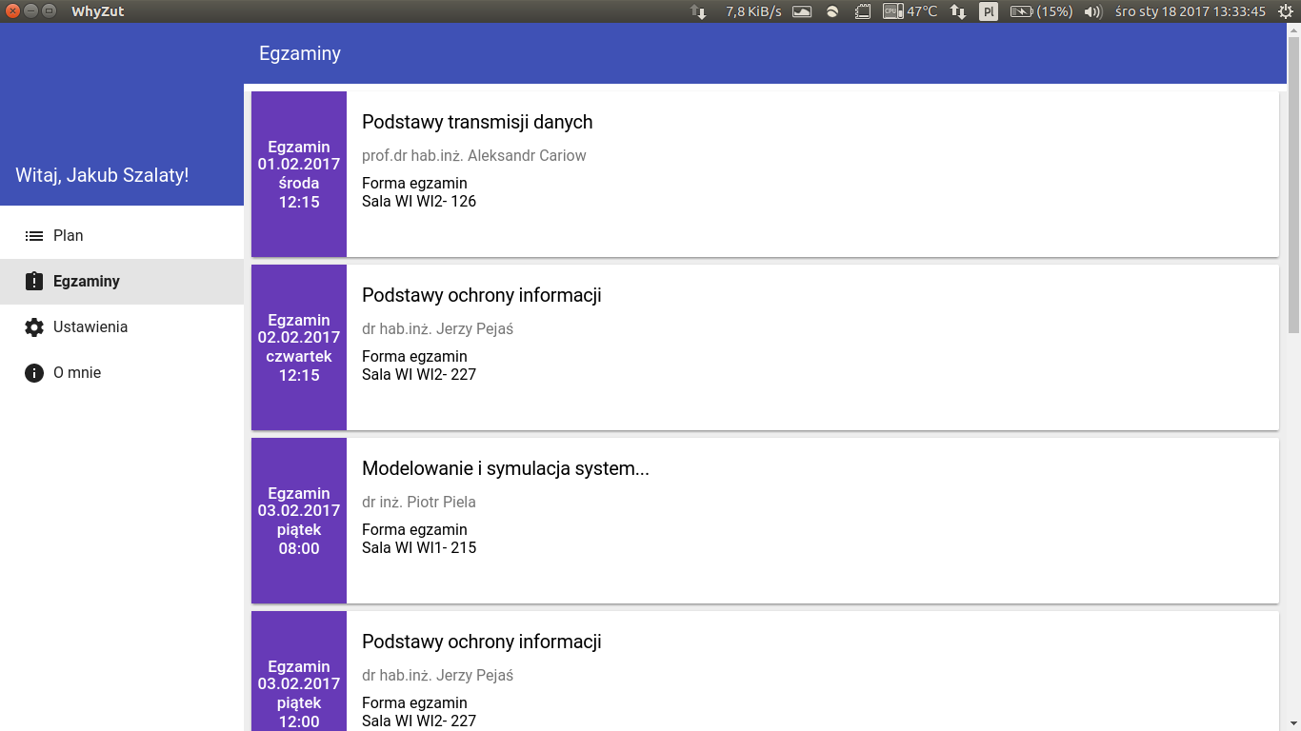Open the network connections up/down arrows menu
This screenshot has width=1301, height=731.
pos(958,11)
